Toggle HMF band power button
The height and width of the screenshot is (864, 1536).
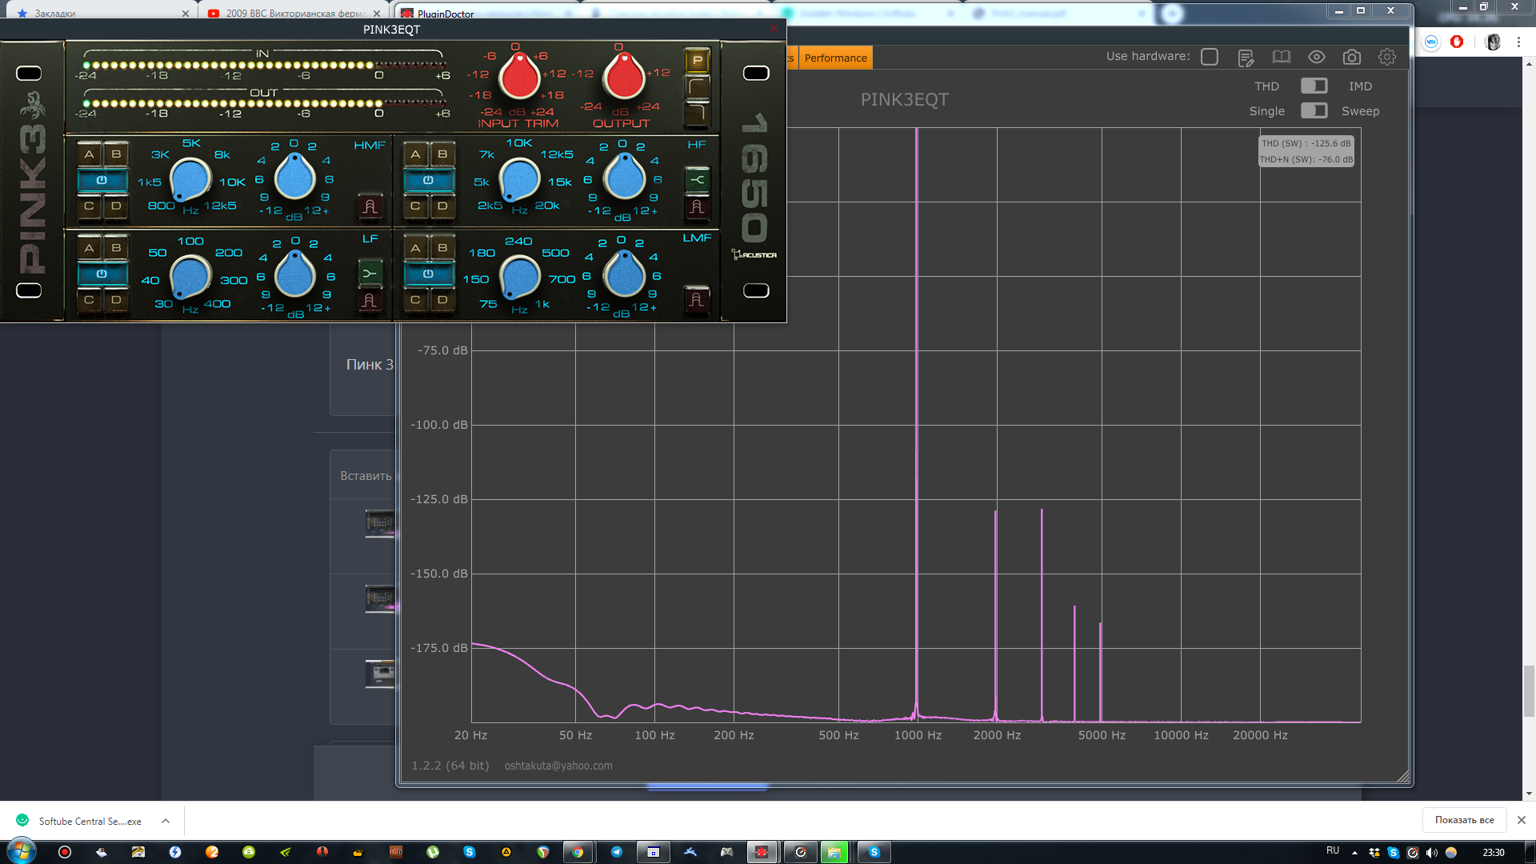click(102, 180)
